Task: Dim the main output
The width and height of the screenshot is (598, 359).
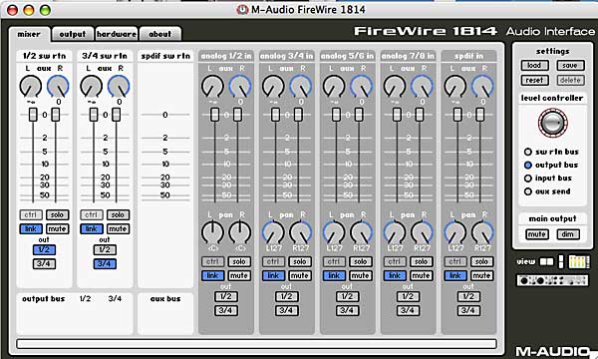Action: tap(568, 234)
